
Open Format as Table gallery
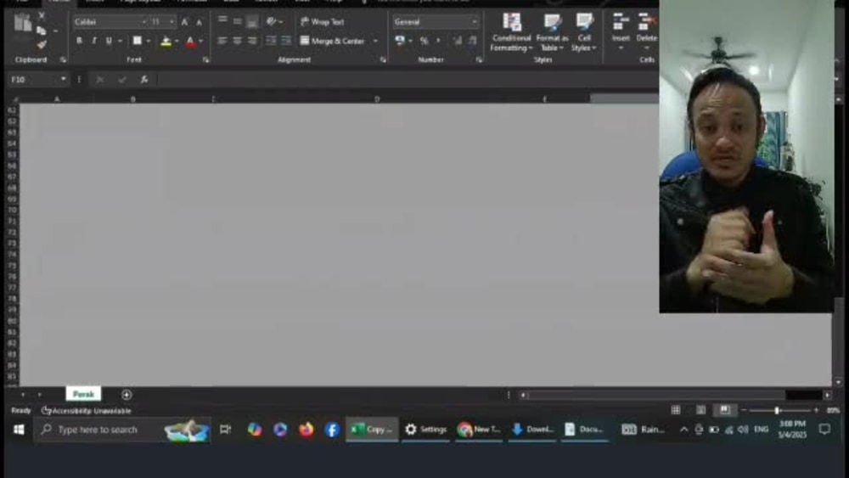553,32
